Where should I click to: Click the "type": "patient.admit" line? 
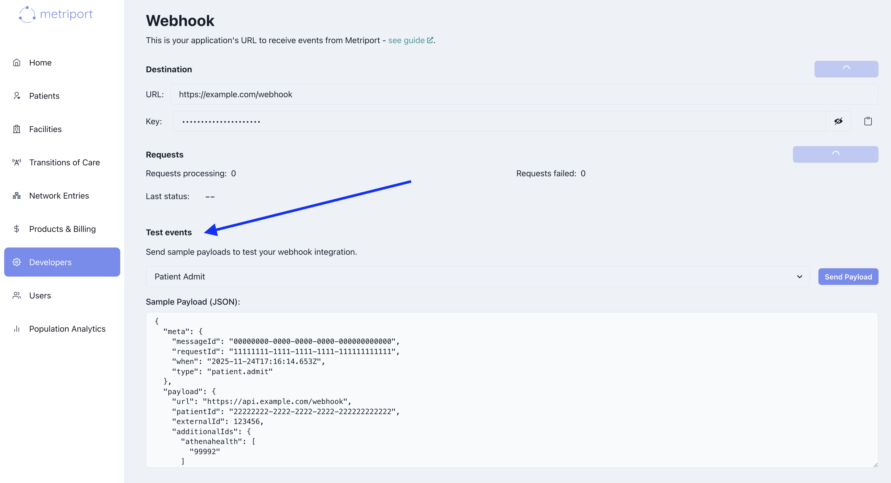pos(222,371)
